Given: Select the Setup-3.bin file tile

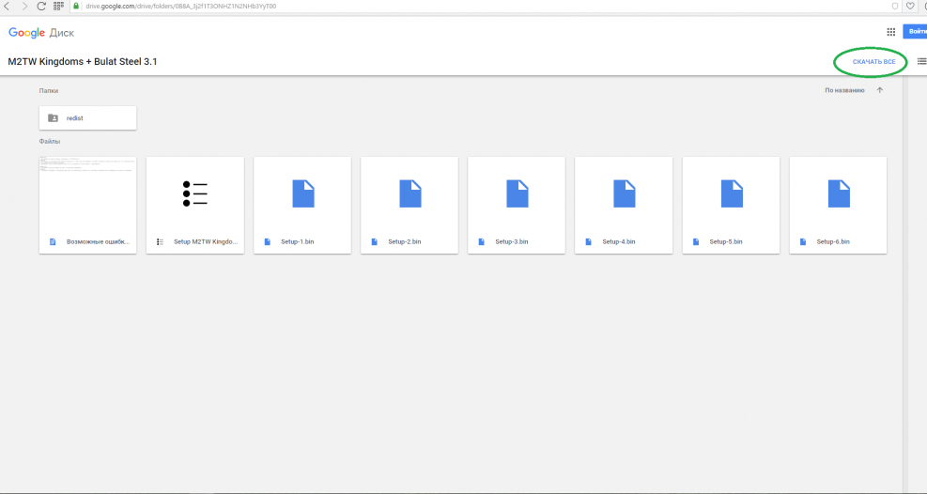Looking at the screenshot, I should pyautogui.click(x=517, y=205).
